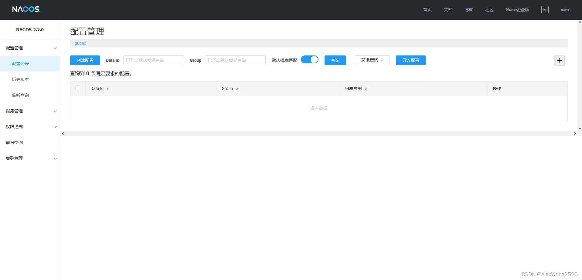This screenshot has width=582, height=280.
Task: Select 配置列表 in the sidebar
Action: (x=30, y=64)
